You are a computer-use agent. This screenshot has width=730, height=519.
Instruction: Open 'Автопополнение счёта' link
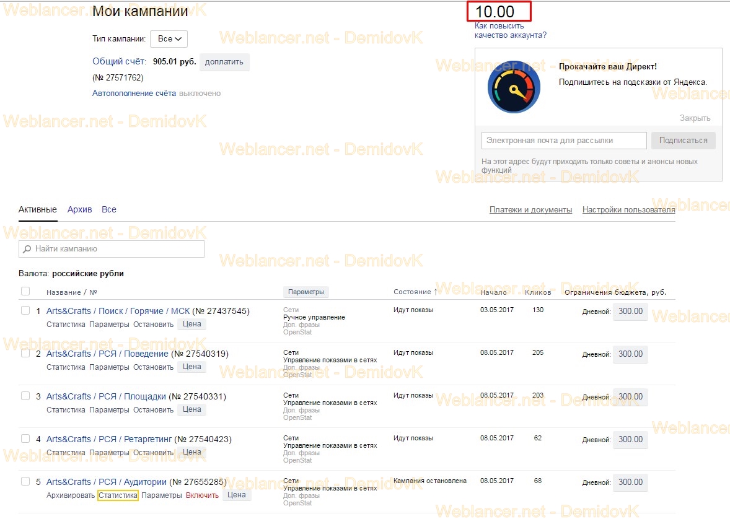click(134, 93)
